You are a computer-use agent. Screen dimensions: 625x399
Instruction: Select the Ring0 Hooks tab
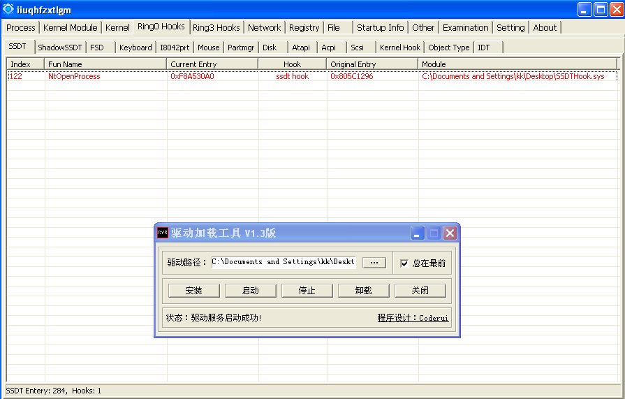coord(161,27)
